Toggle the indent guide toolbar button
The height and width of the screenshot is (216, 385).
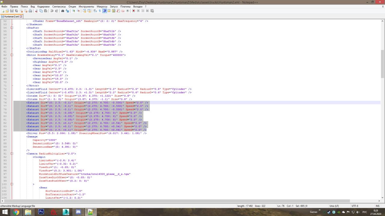[105, 11]
